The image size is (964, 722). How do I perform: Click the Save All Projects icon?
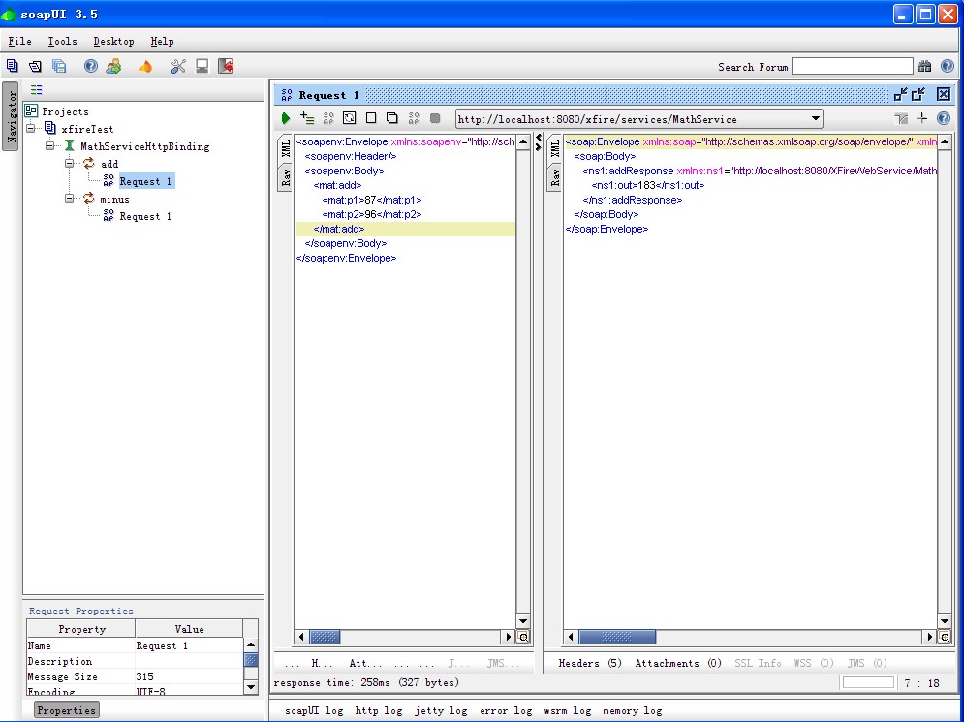pos(59,67)
